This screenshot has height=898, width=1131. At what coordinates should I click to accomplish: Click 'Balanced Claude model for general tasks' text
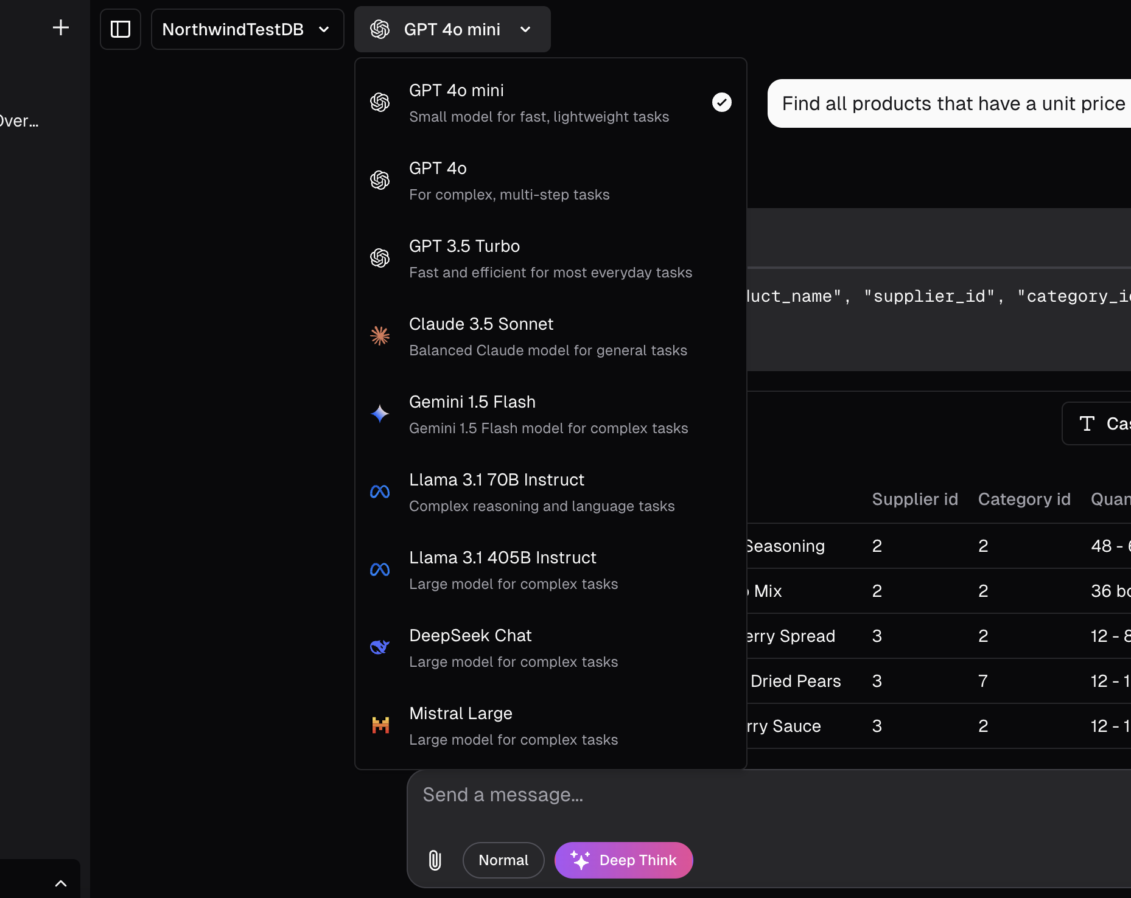548,350
